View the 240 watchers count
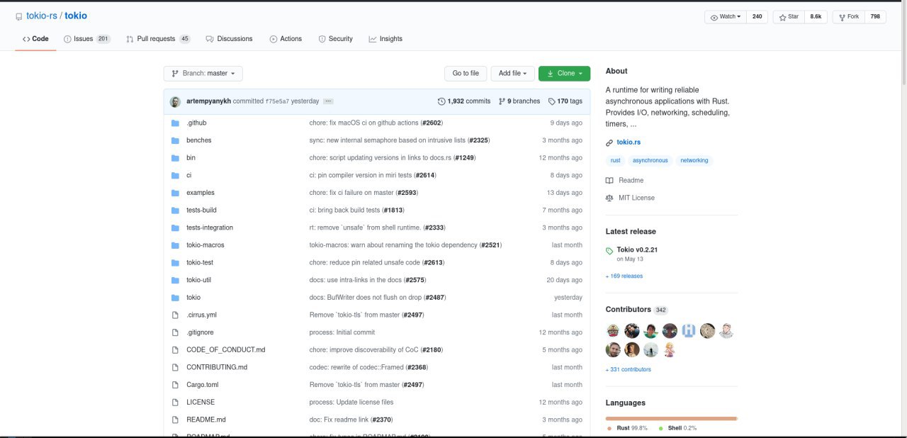Screen dimensions: 907x438 pyautogui.click(x=757, y=16)
